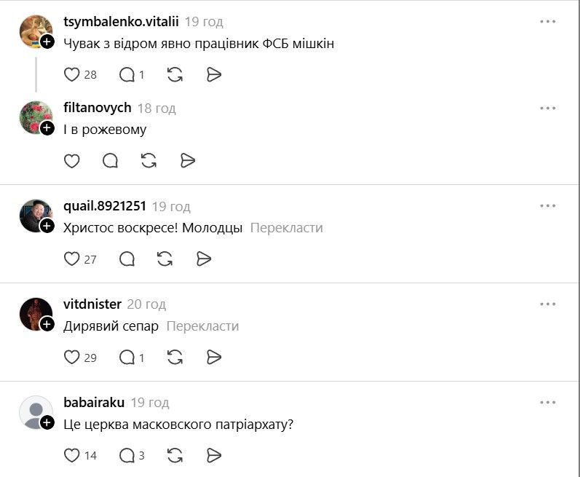581x477 pixels.
Task: Open the filtanovych profile via username
Action: point(98,108)
